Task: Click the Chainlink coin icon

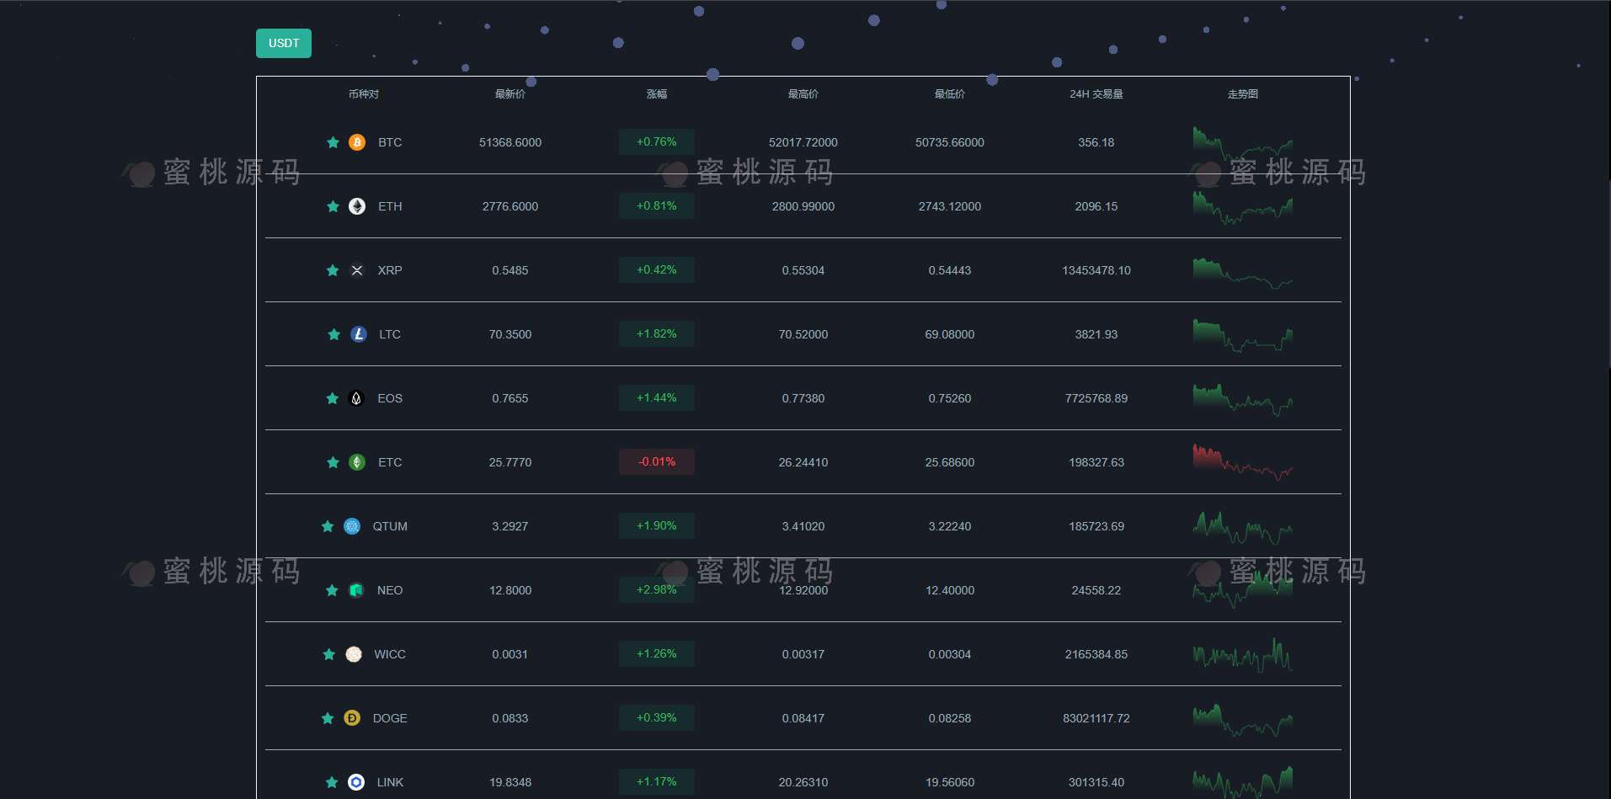Action: (x=356, y=782)
